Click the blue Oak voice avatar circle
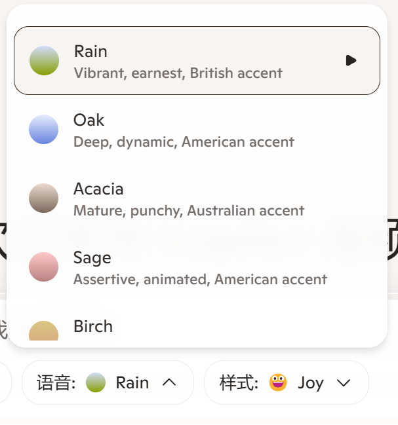The image size is (398, 425). (x=44, y=129)
